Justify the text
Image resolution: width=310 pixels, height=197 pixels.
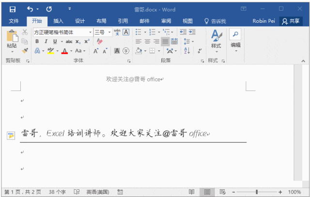click(165, 42)
